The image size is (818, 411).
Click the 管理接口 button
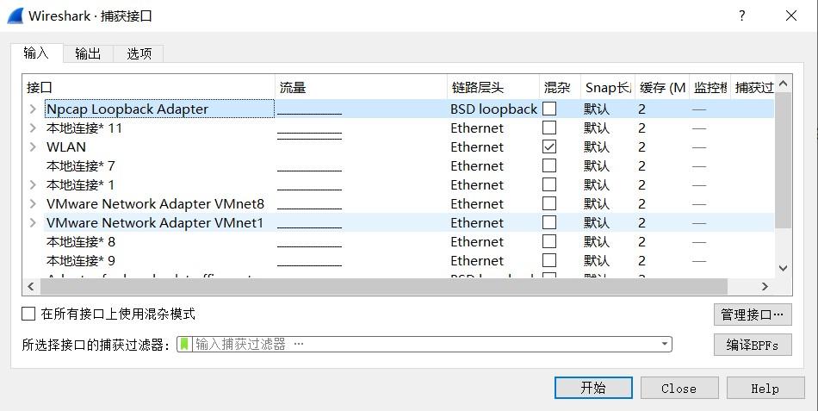coord(753,315)
